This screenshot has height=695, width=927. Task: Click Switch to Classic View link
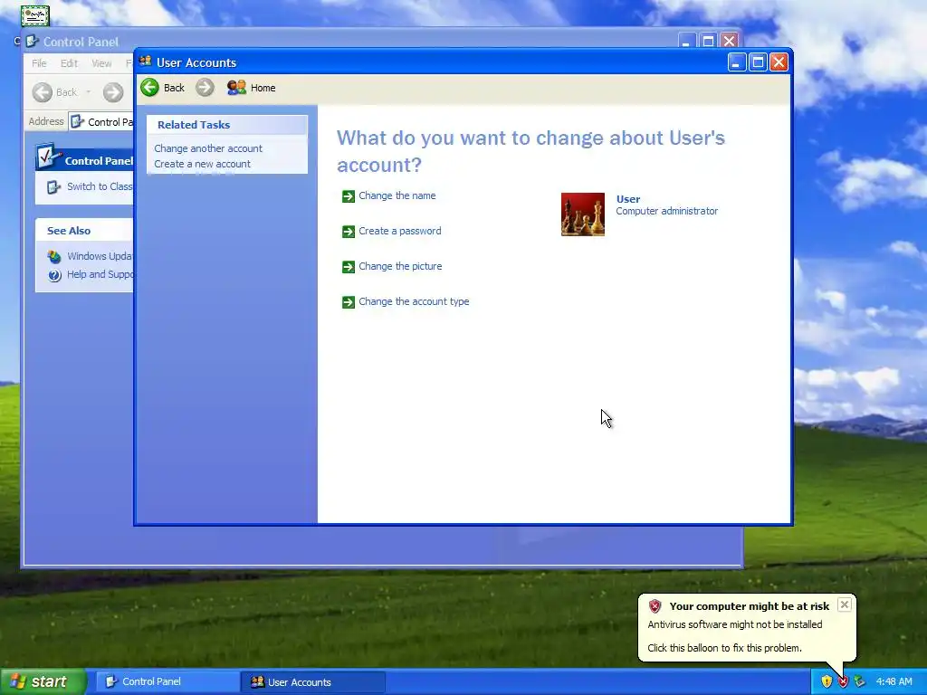tap(100, 186)
